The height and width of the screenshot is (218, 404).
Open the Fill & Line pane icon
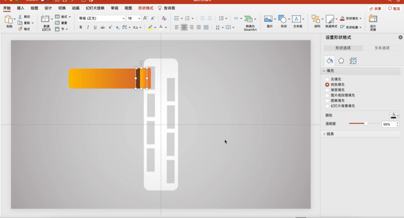tap(330, 61)
